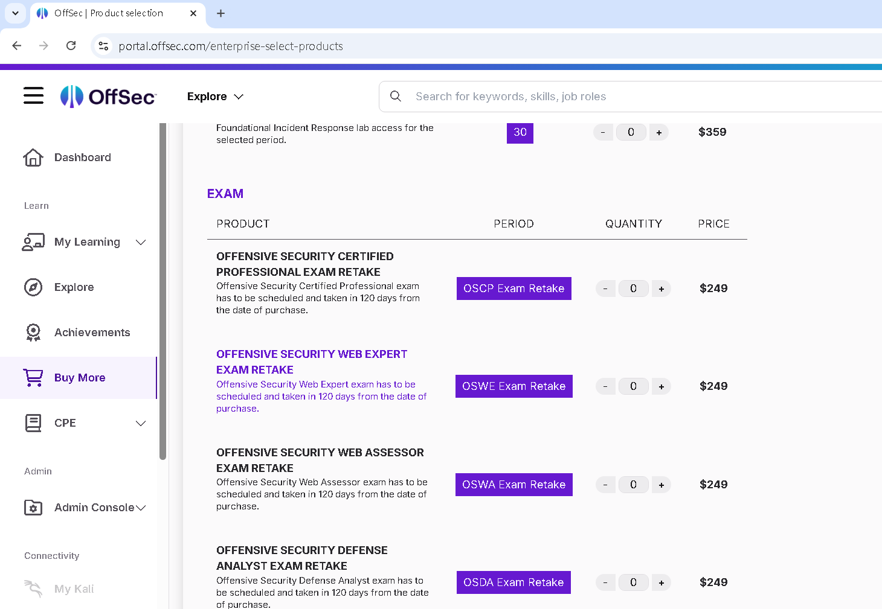
Task: Click the browser address bar URL
Action: pos(231,46)
